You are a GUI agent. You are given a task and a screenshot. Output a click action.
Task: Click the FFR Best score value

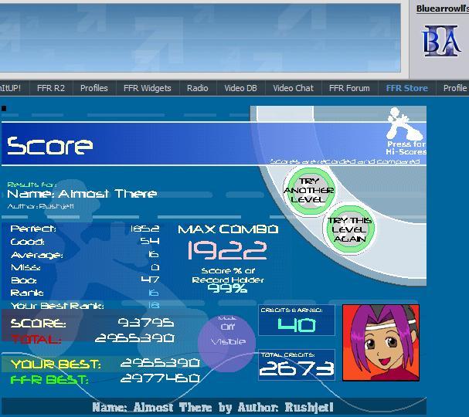point(160,379)
